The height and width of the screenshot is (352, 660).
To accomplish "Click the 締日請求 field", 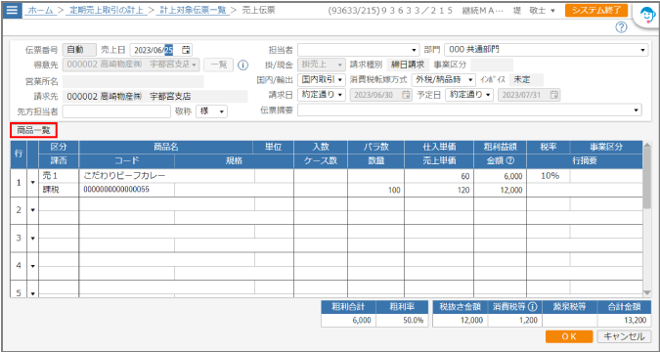I will 408,65.
